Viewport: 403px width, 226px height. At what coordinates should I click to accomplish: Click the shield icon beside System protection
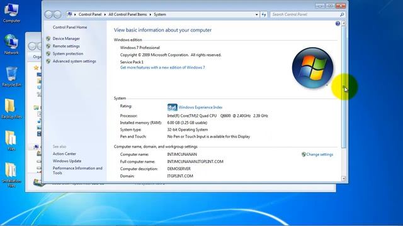pos(48,54)
